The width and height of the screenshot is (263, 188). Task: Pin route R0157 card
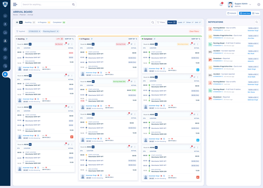point(68,44)
